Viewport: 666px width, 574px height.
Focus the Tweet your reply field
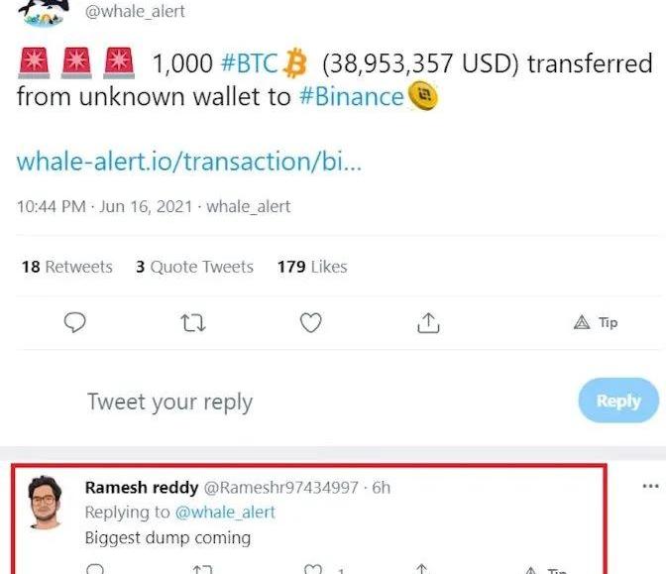[x=169, y=402]
